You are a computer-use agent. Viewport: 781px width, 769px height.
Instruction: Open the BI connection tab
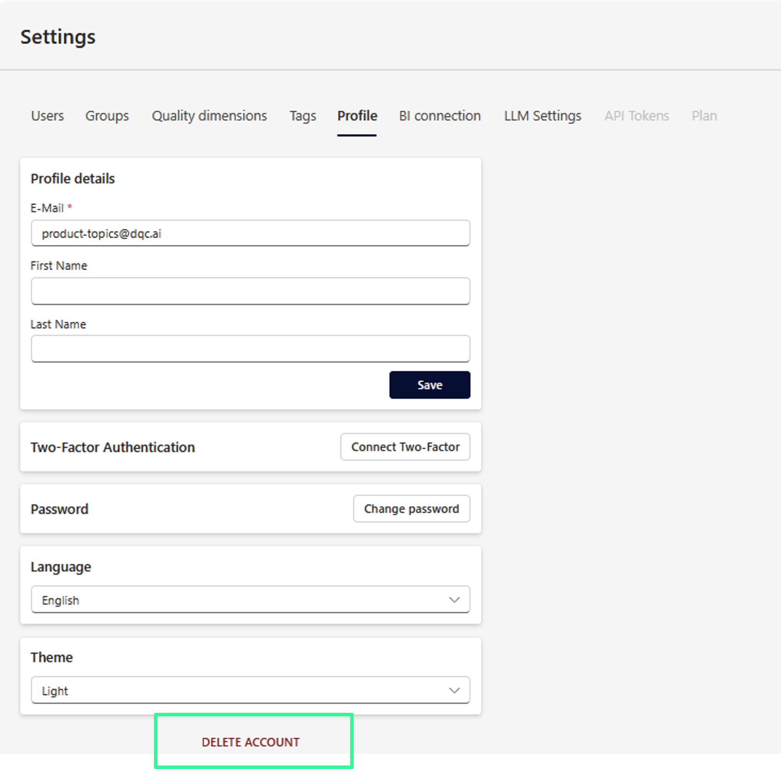440,116
